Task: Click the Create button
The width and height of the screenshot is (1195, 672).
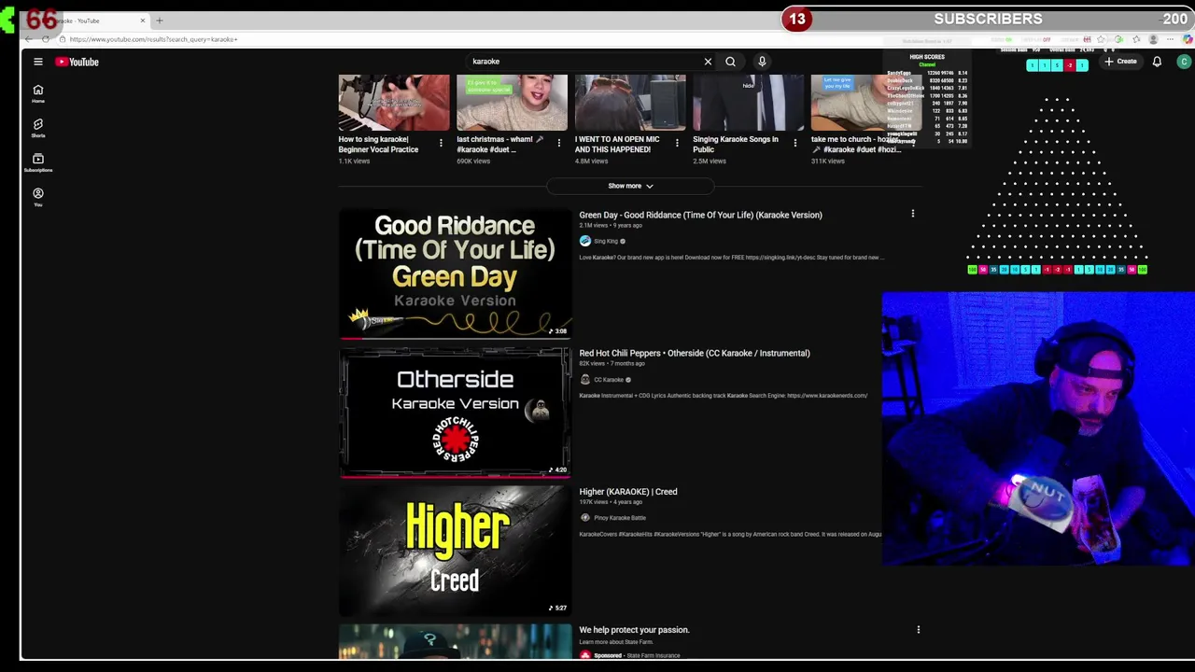Action: 1120,62
